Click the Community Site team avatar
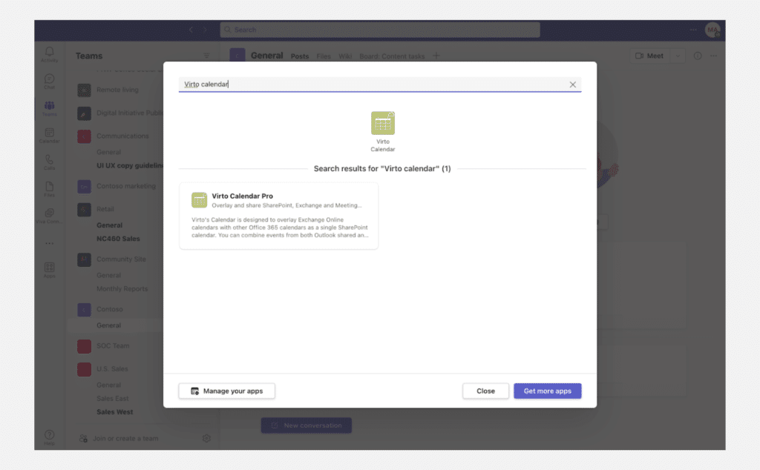760x470 pixels. point(85,260)
